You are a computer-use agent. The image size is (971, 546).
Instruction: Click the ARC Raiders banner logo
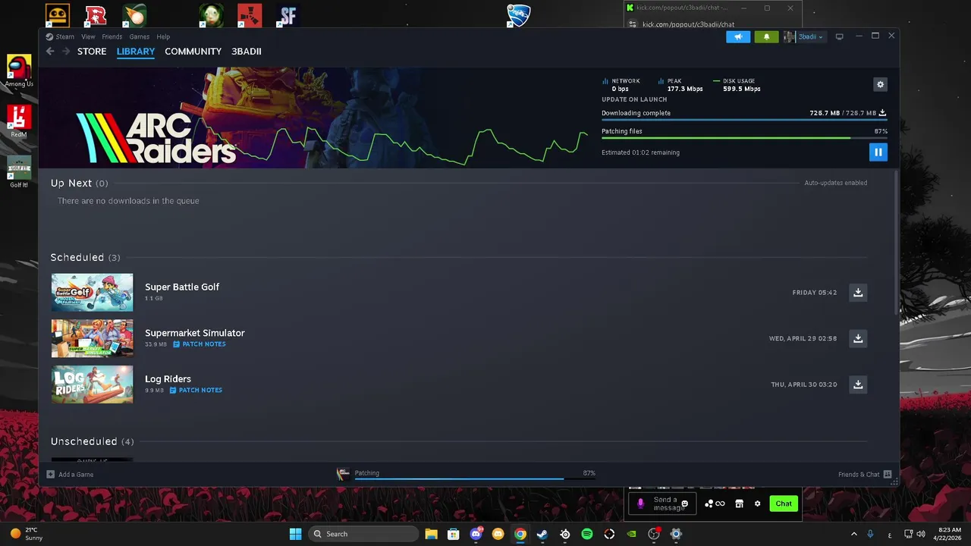[x=156, y=138]
